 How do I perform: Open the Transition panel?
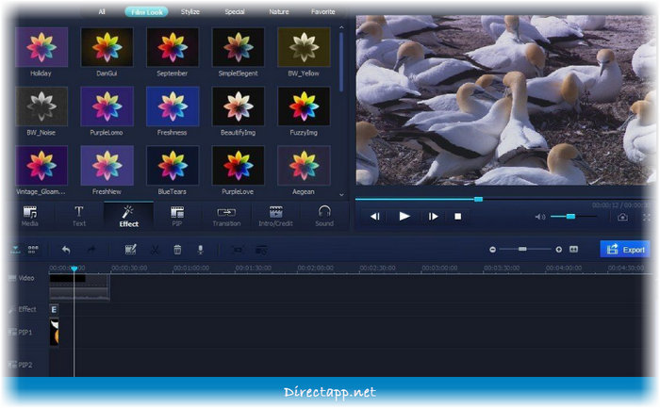[226, 216]
